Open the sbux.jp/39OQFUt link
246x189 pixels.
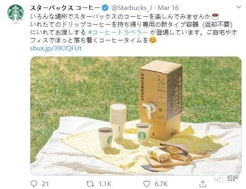click(56, 48)
